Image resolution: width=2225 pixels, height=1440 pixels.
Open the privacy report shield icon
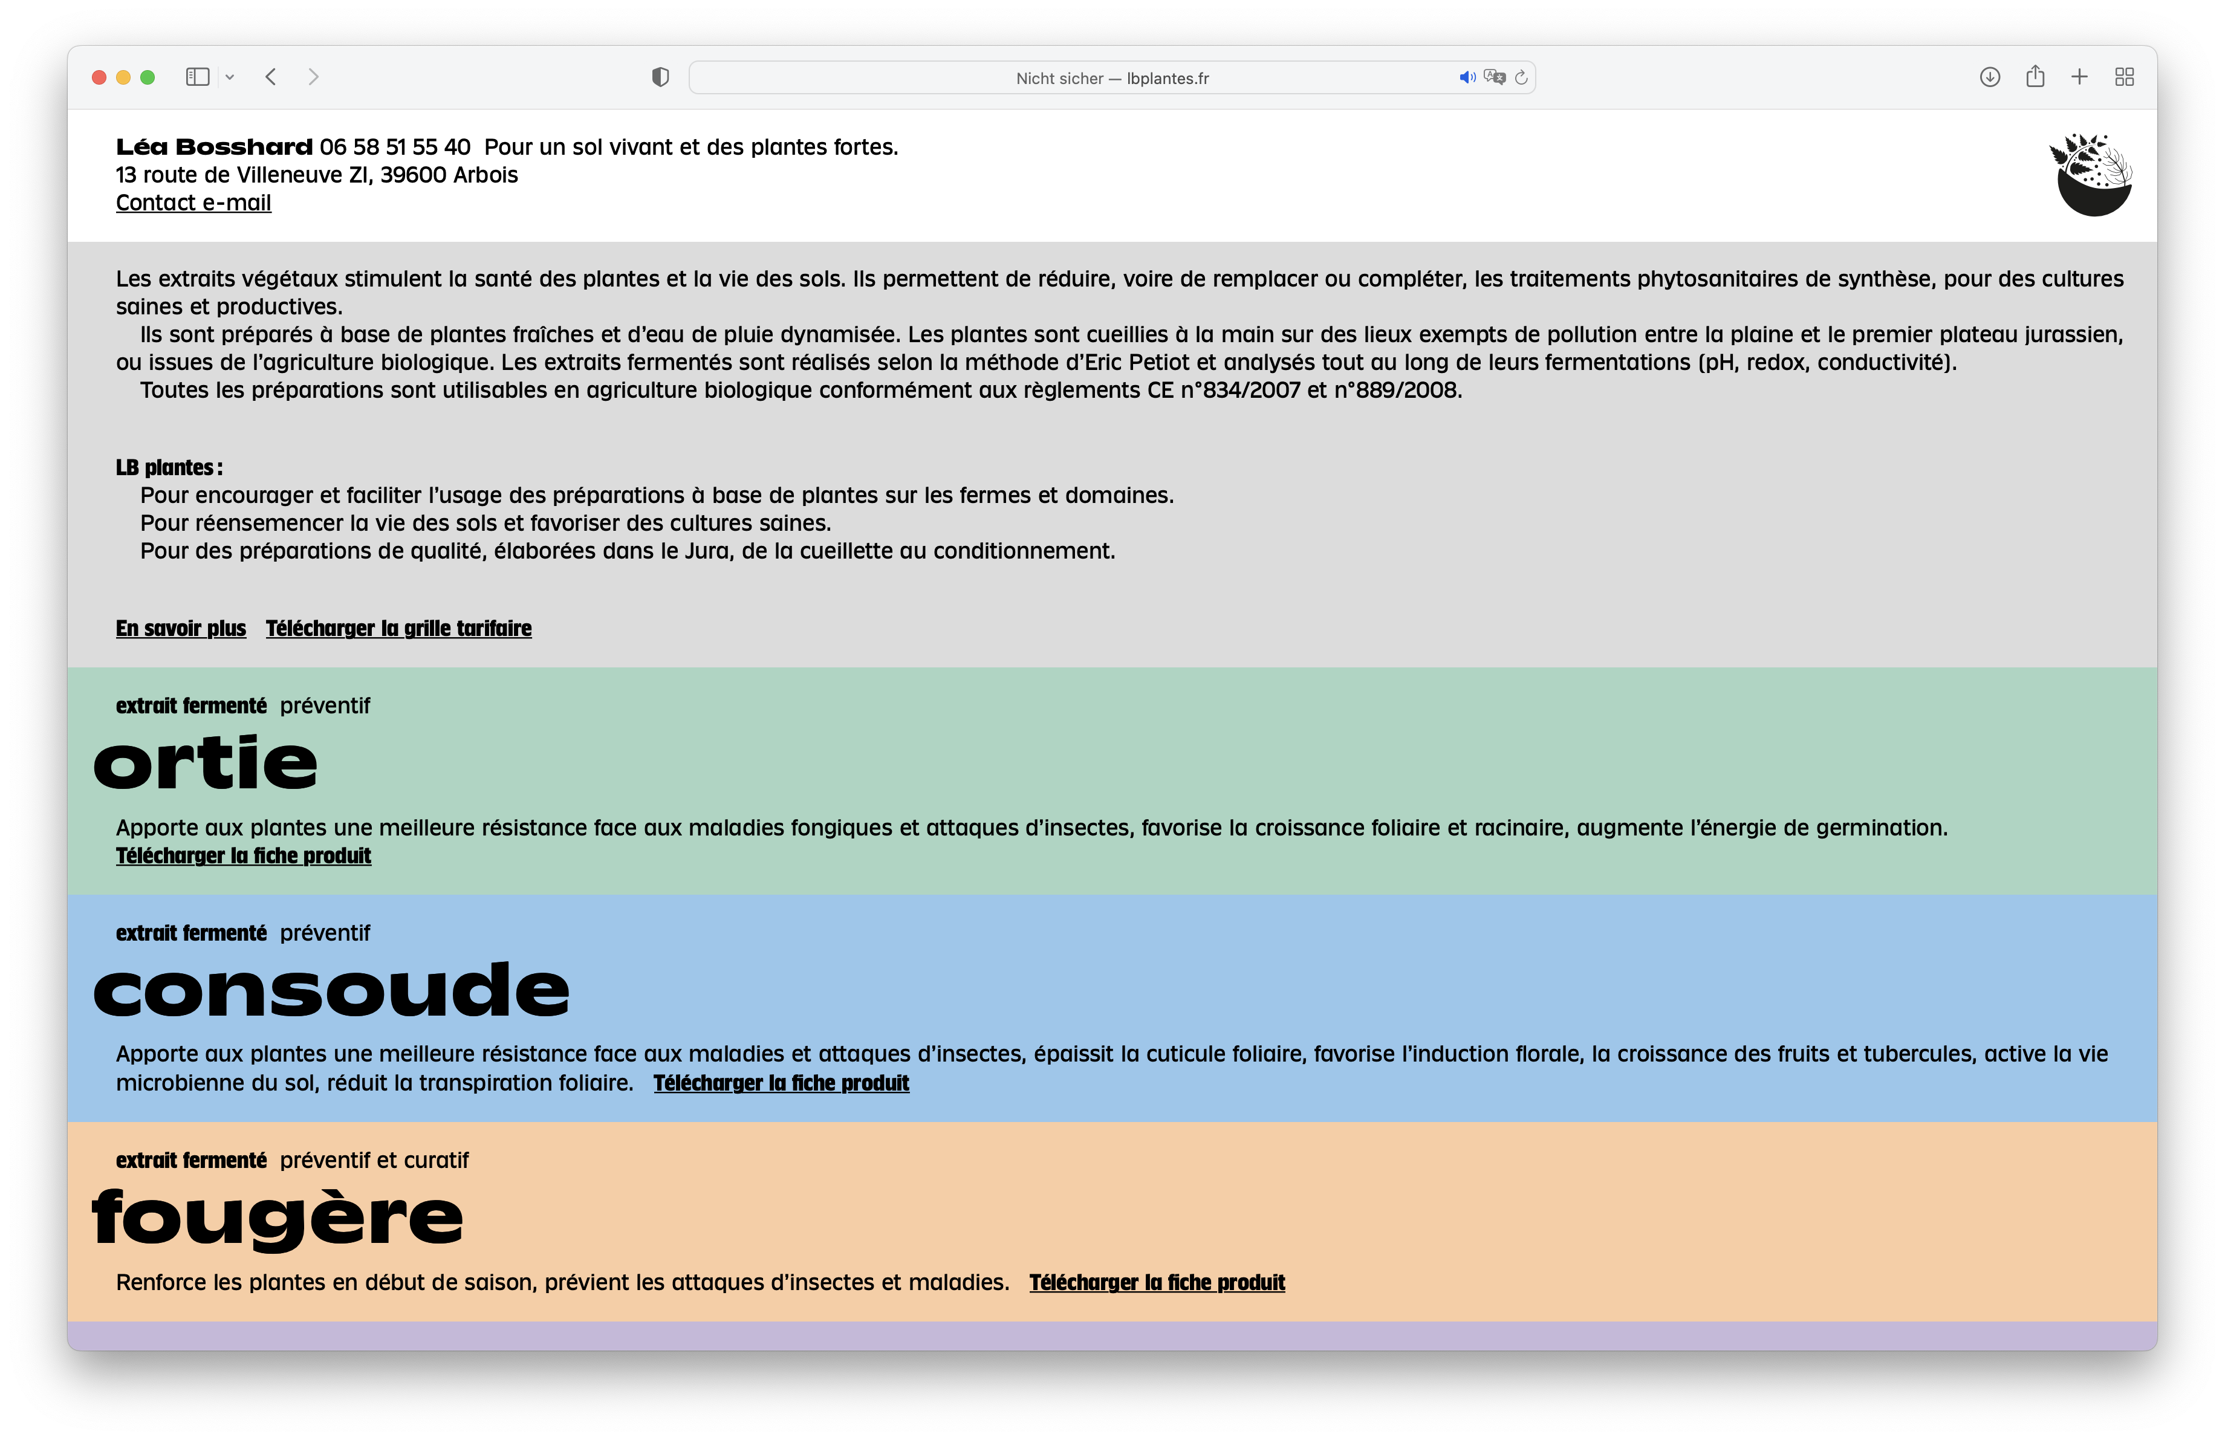pos(661,77)
